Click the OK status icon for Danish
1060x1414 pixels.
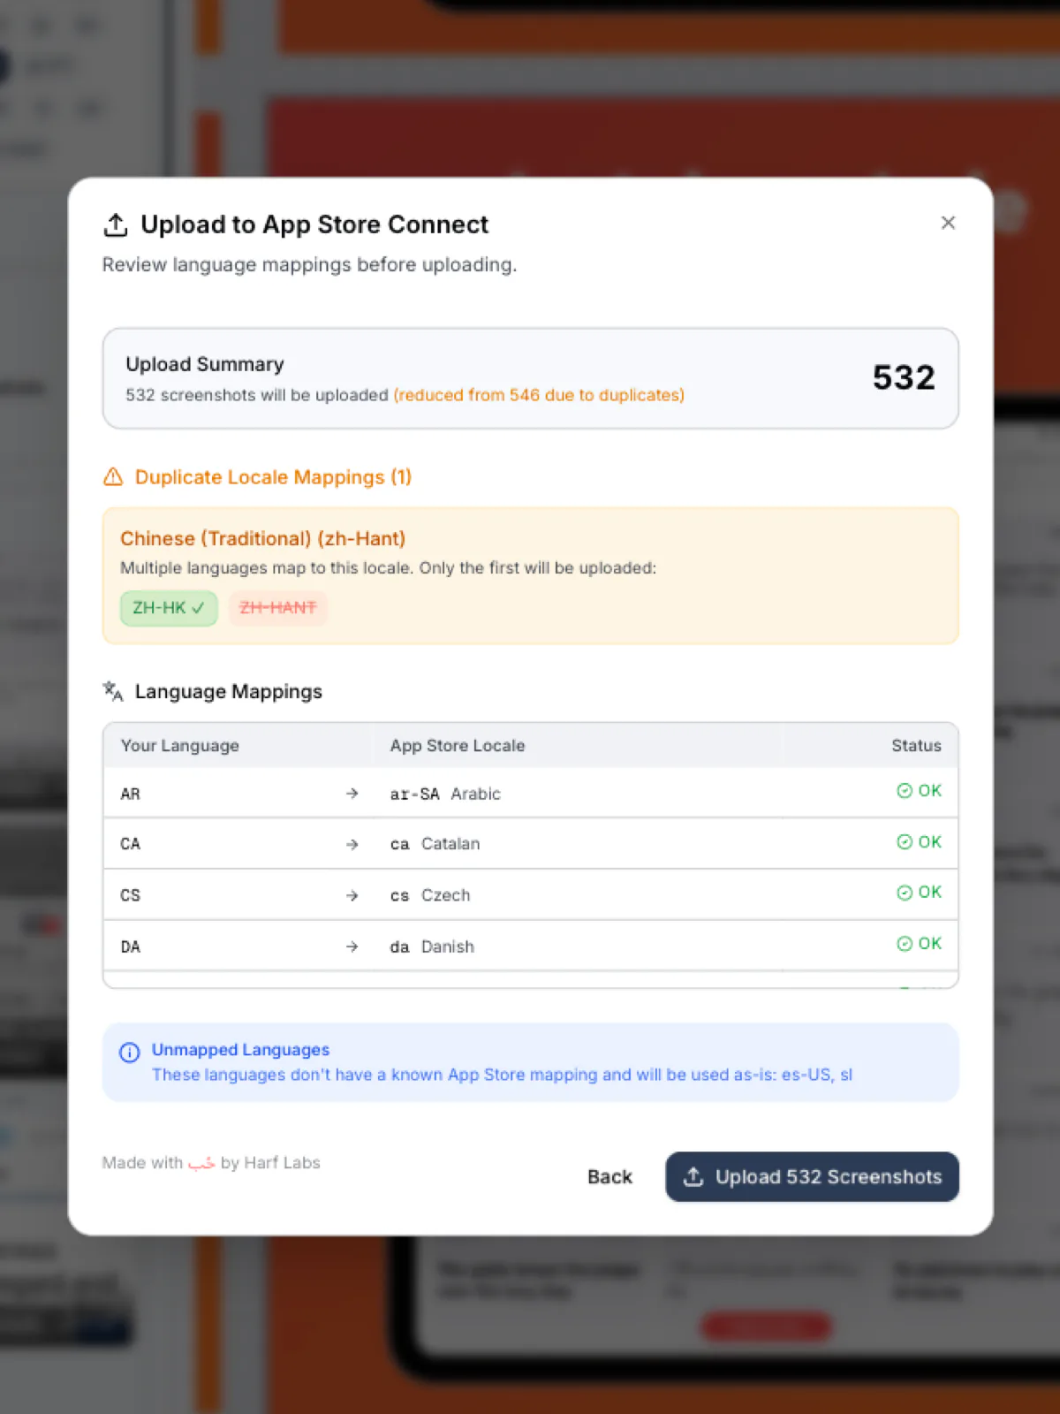click(905, 944)
